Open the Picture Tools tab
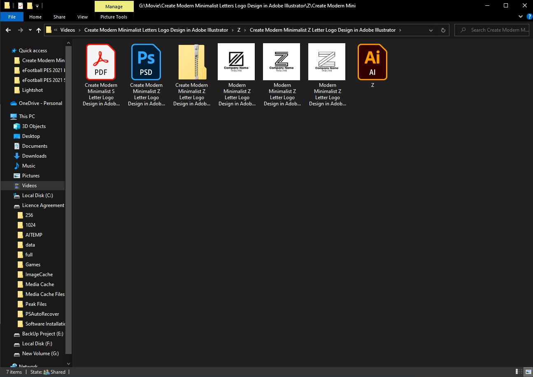The height and width of the screenshot is (377, 533). (114, 17)
